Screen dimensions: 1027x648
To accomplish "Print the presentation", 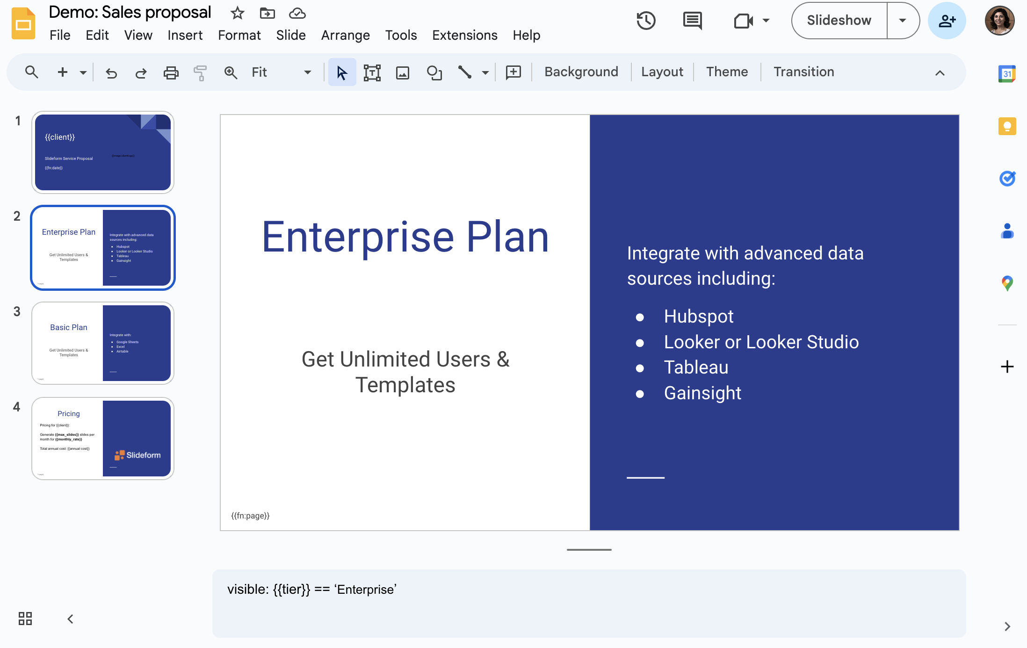I will click(171, 72).
